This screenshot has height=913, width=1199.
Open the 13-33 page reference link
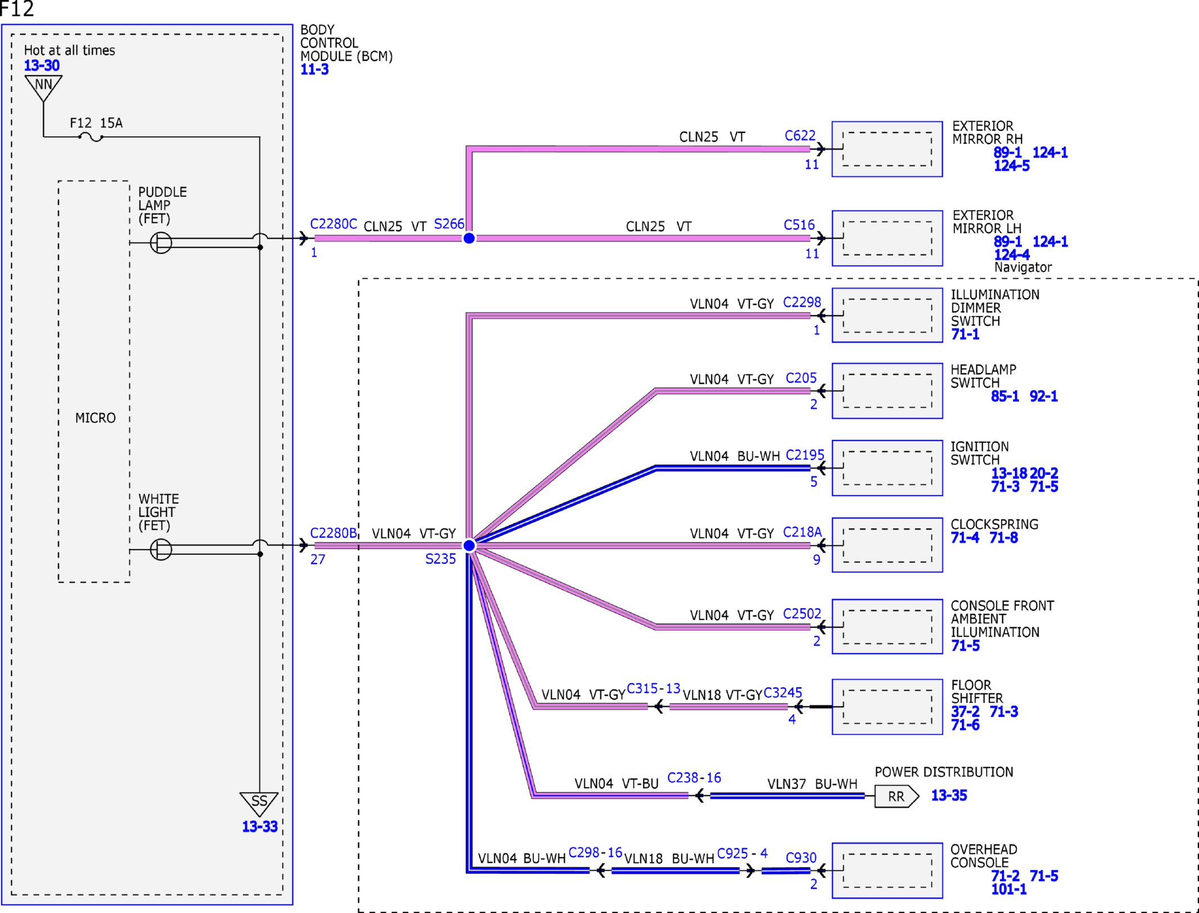pyautogui.click(x=260, y=827)
